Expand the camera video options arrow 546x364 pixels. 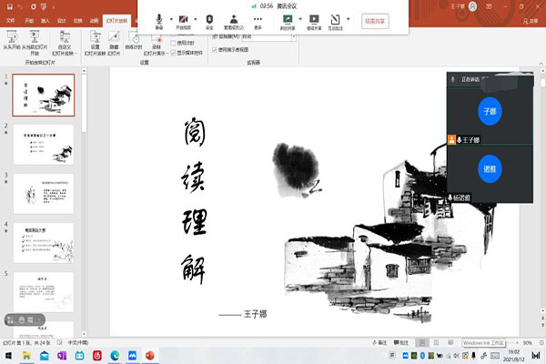(197, 18)
